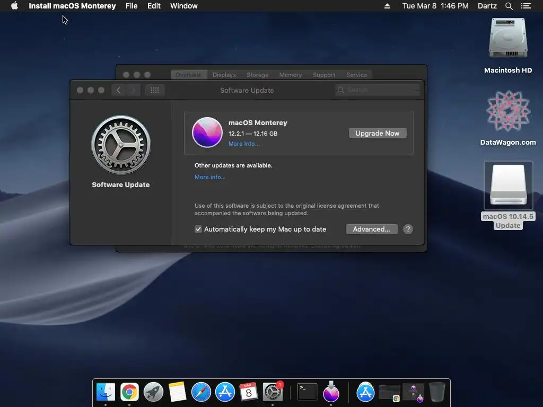Click the Upgrade Now button
This screenshot has width=543, height=407.
[x=378, y=133]
